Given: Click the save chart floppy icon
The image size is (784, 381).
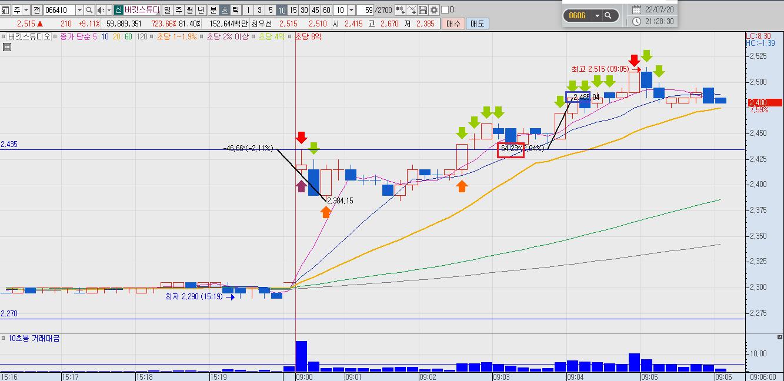Looking at the screenshot, I should coord(422,10).
